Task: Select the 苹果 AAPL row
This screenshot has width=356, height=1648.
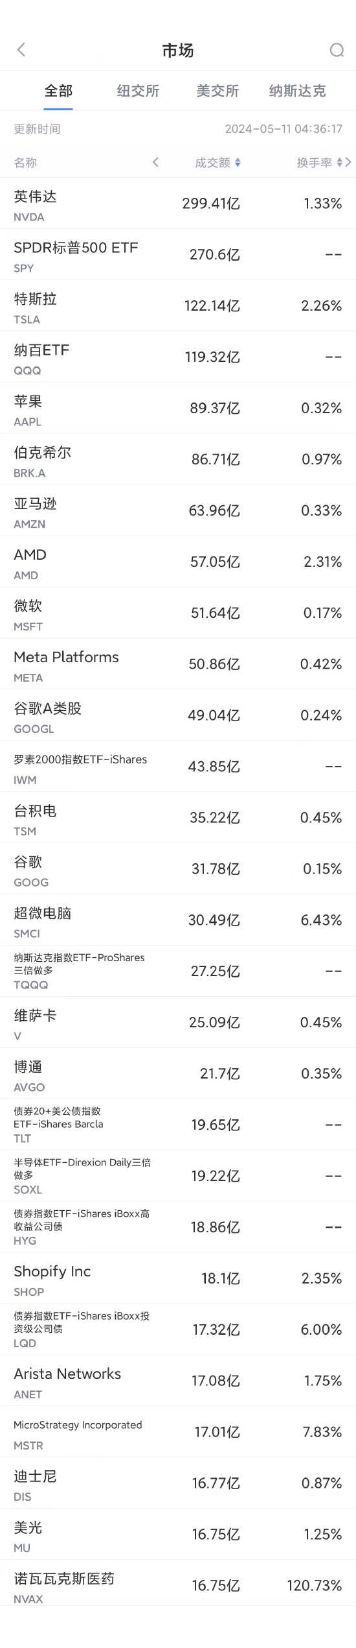Action: tap(178, 409)
